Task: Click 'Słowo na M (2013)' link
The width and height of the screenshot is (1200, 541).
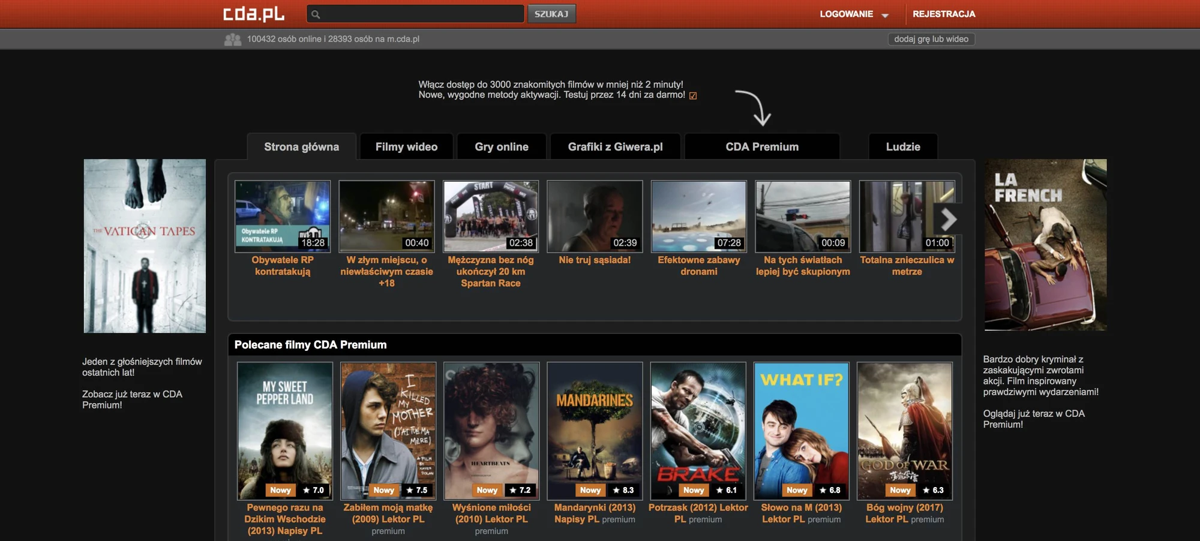Action: point(802,513)
